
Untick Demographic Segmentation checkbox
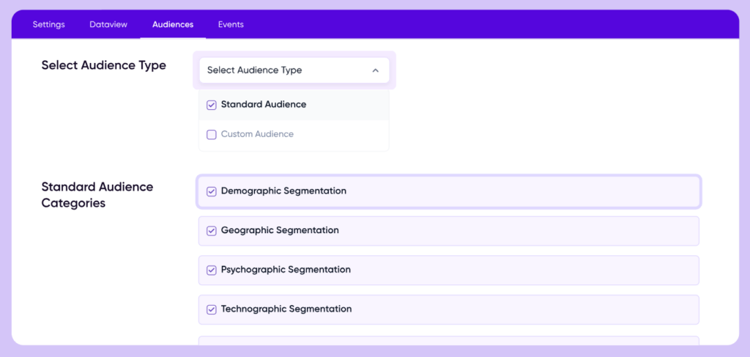coord(212,191)
